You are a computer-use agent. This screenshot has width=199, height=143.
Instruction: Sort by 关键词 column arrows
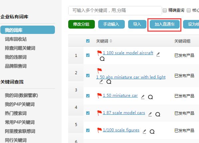pyautogui.click(x=111, y=41)
